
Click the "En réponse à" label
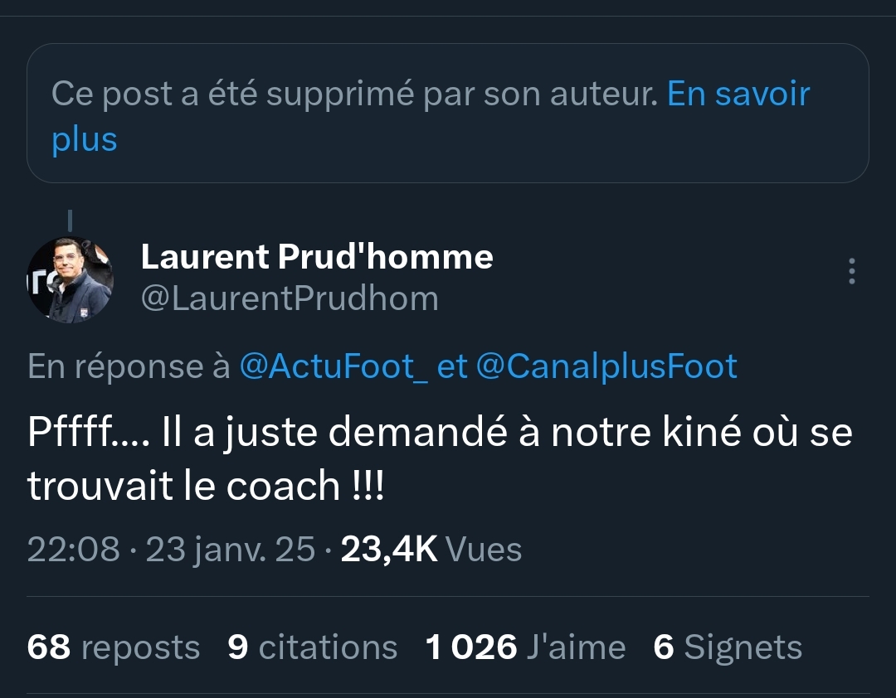(x=129, y=366)
